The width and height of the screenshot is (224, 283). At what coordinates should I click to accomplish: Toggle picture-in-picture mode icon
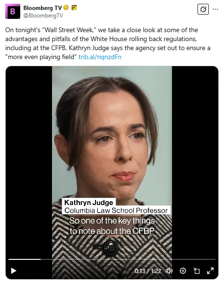coord(197,271)
